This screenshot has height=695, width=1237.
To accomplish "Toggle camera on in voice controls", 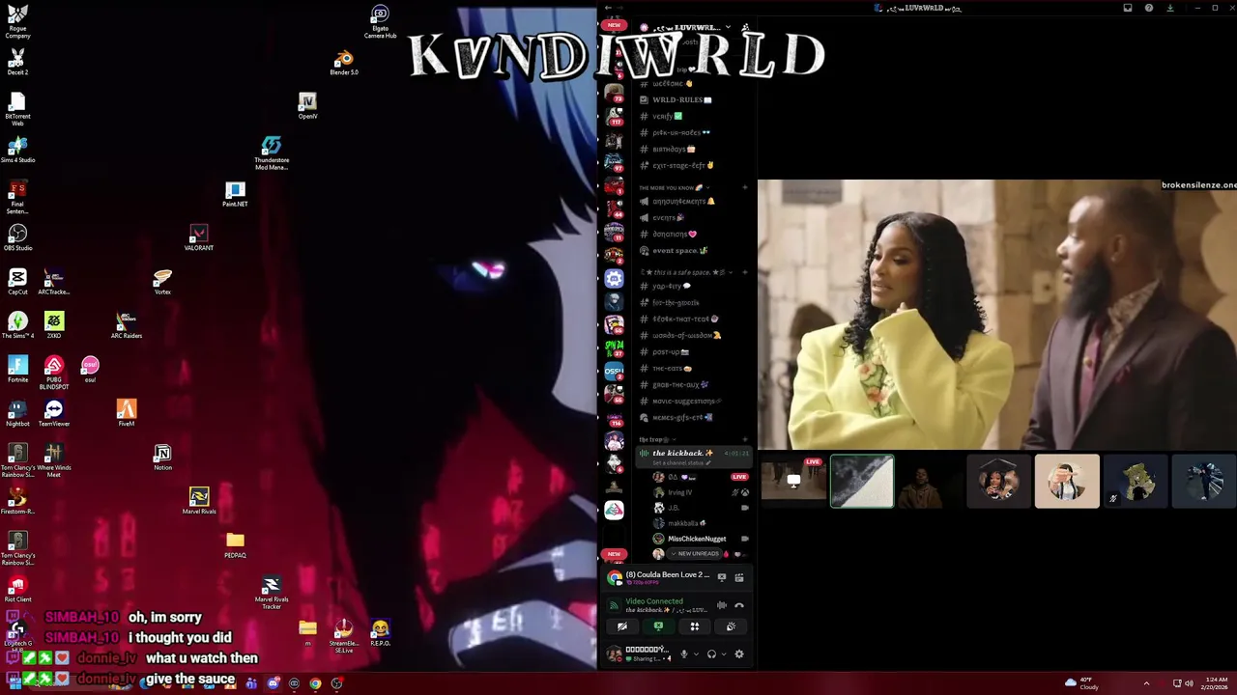I will click(621, 626).
